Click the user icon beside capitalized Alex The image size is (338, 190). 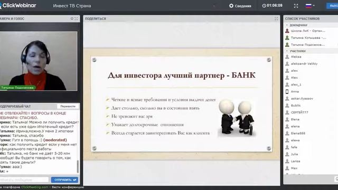pos(287,78)
